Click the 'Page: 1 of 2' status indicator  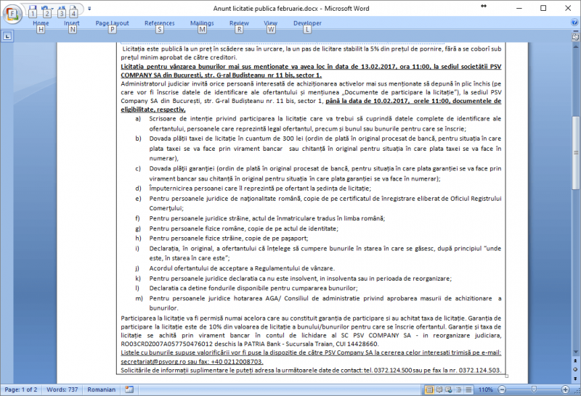(21, 389)
